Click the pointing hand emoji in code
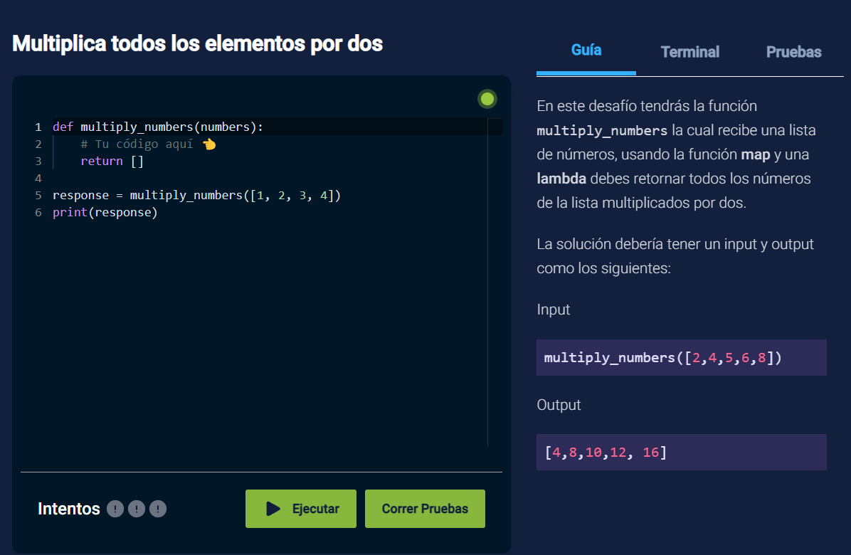 (x=209, y=144)
